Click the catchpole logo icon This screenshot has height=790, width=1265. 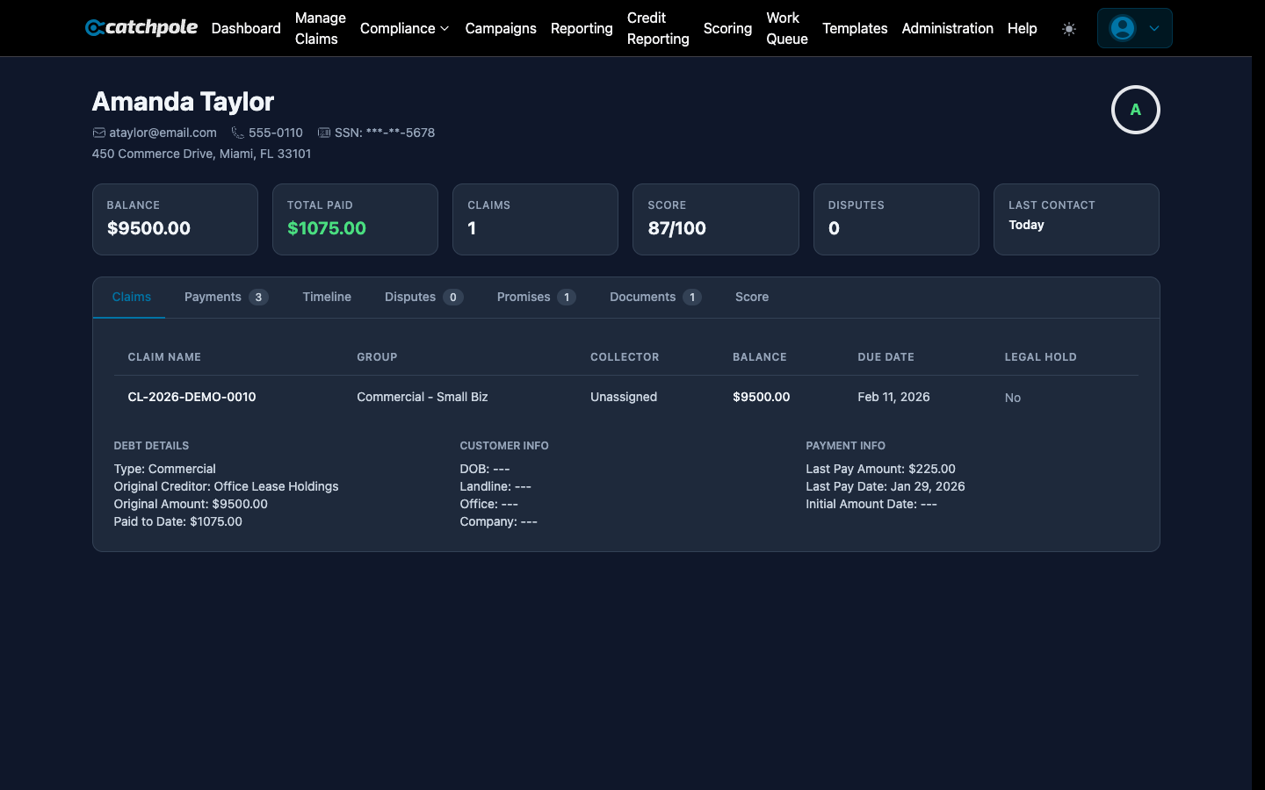[x=94, y=27]
